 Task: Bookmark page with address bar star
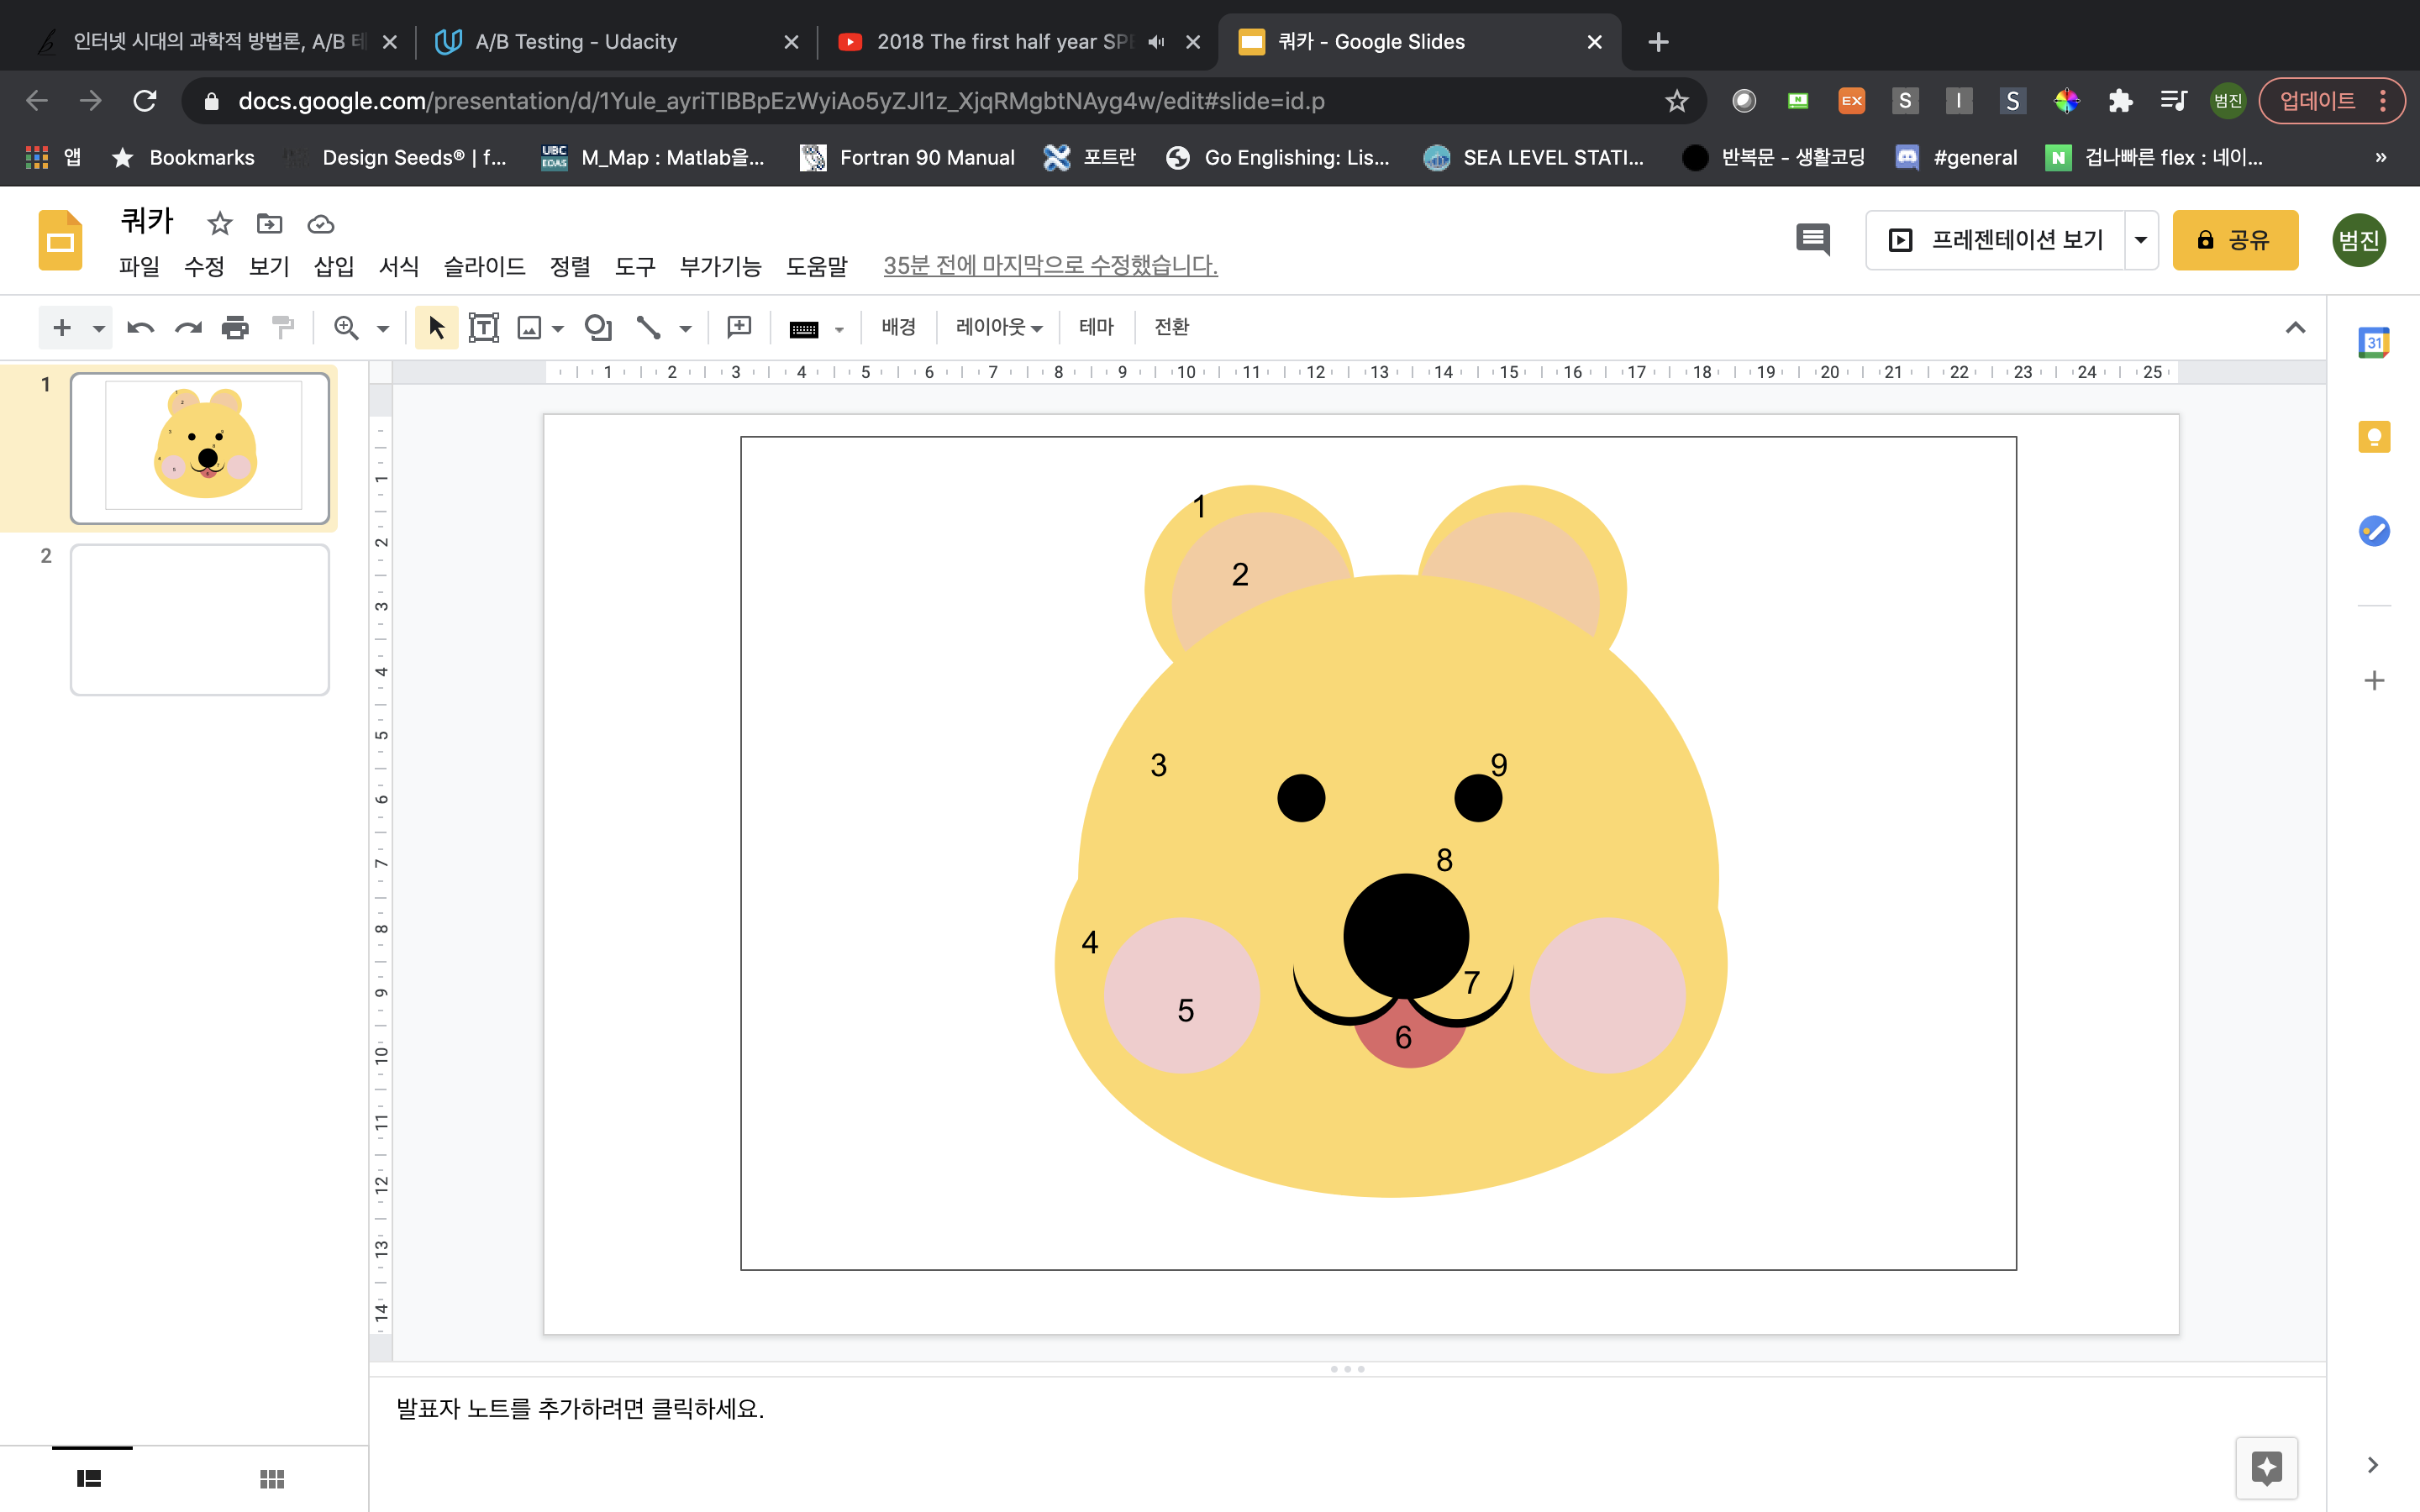pos(1677,101)
